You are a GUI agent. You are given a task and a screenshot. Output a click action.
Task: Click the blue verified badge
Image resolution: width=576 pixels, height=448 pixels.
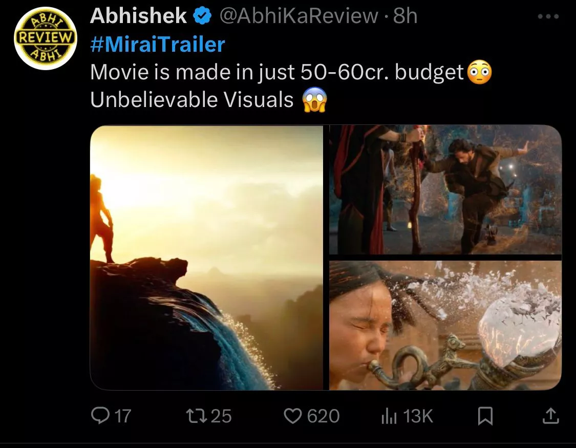203,16
